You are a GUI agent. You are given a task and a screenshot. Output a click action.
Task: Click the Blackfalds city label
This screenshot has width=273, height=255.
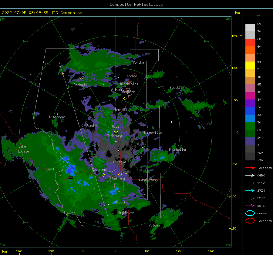(x=129, y=84)
